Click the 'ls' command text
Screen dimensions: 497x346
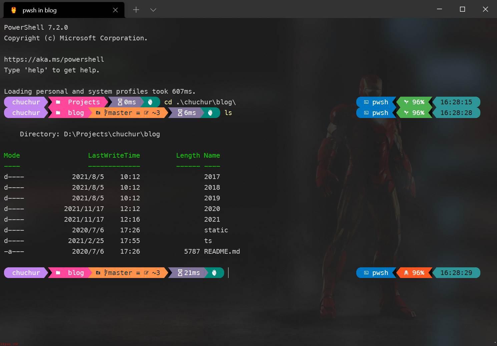(x=228, y=113)
